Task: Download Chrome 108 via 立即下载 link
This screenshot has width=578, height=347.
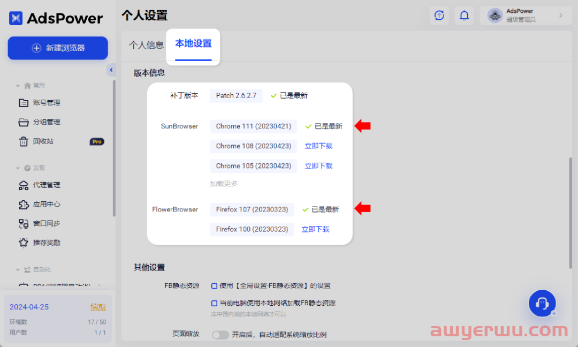Action: (x=318, y=146)
